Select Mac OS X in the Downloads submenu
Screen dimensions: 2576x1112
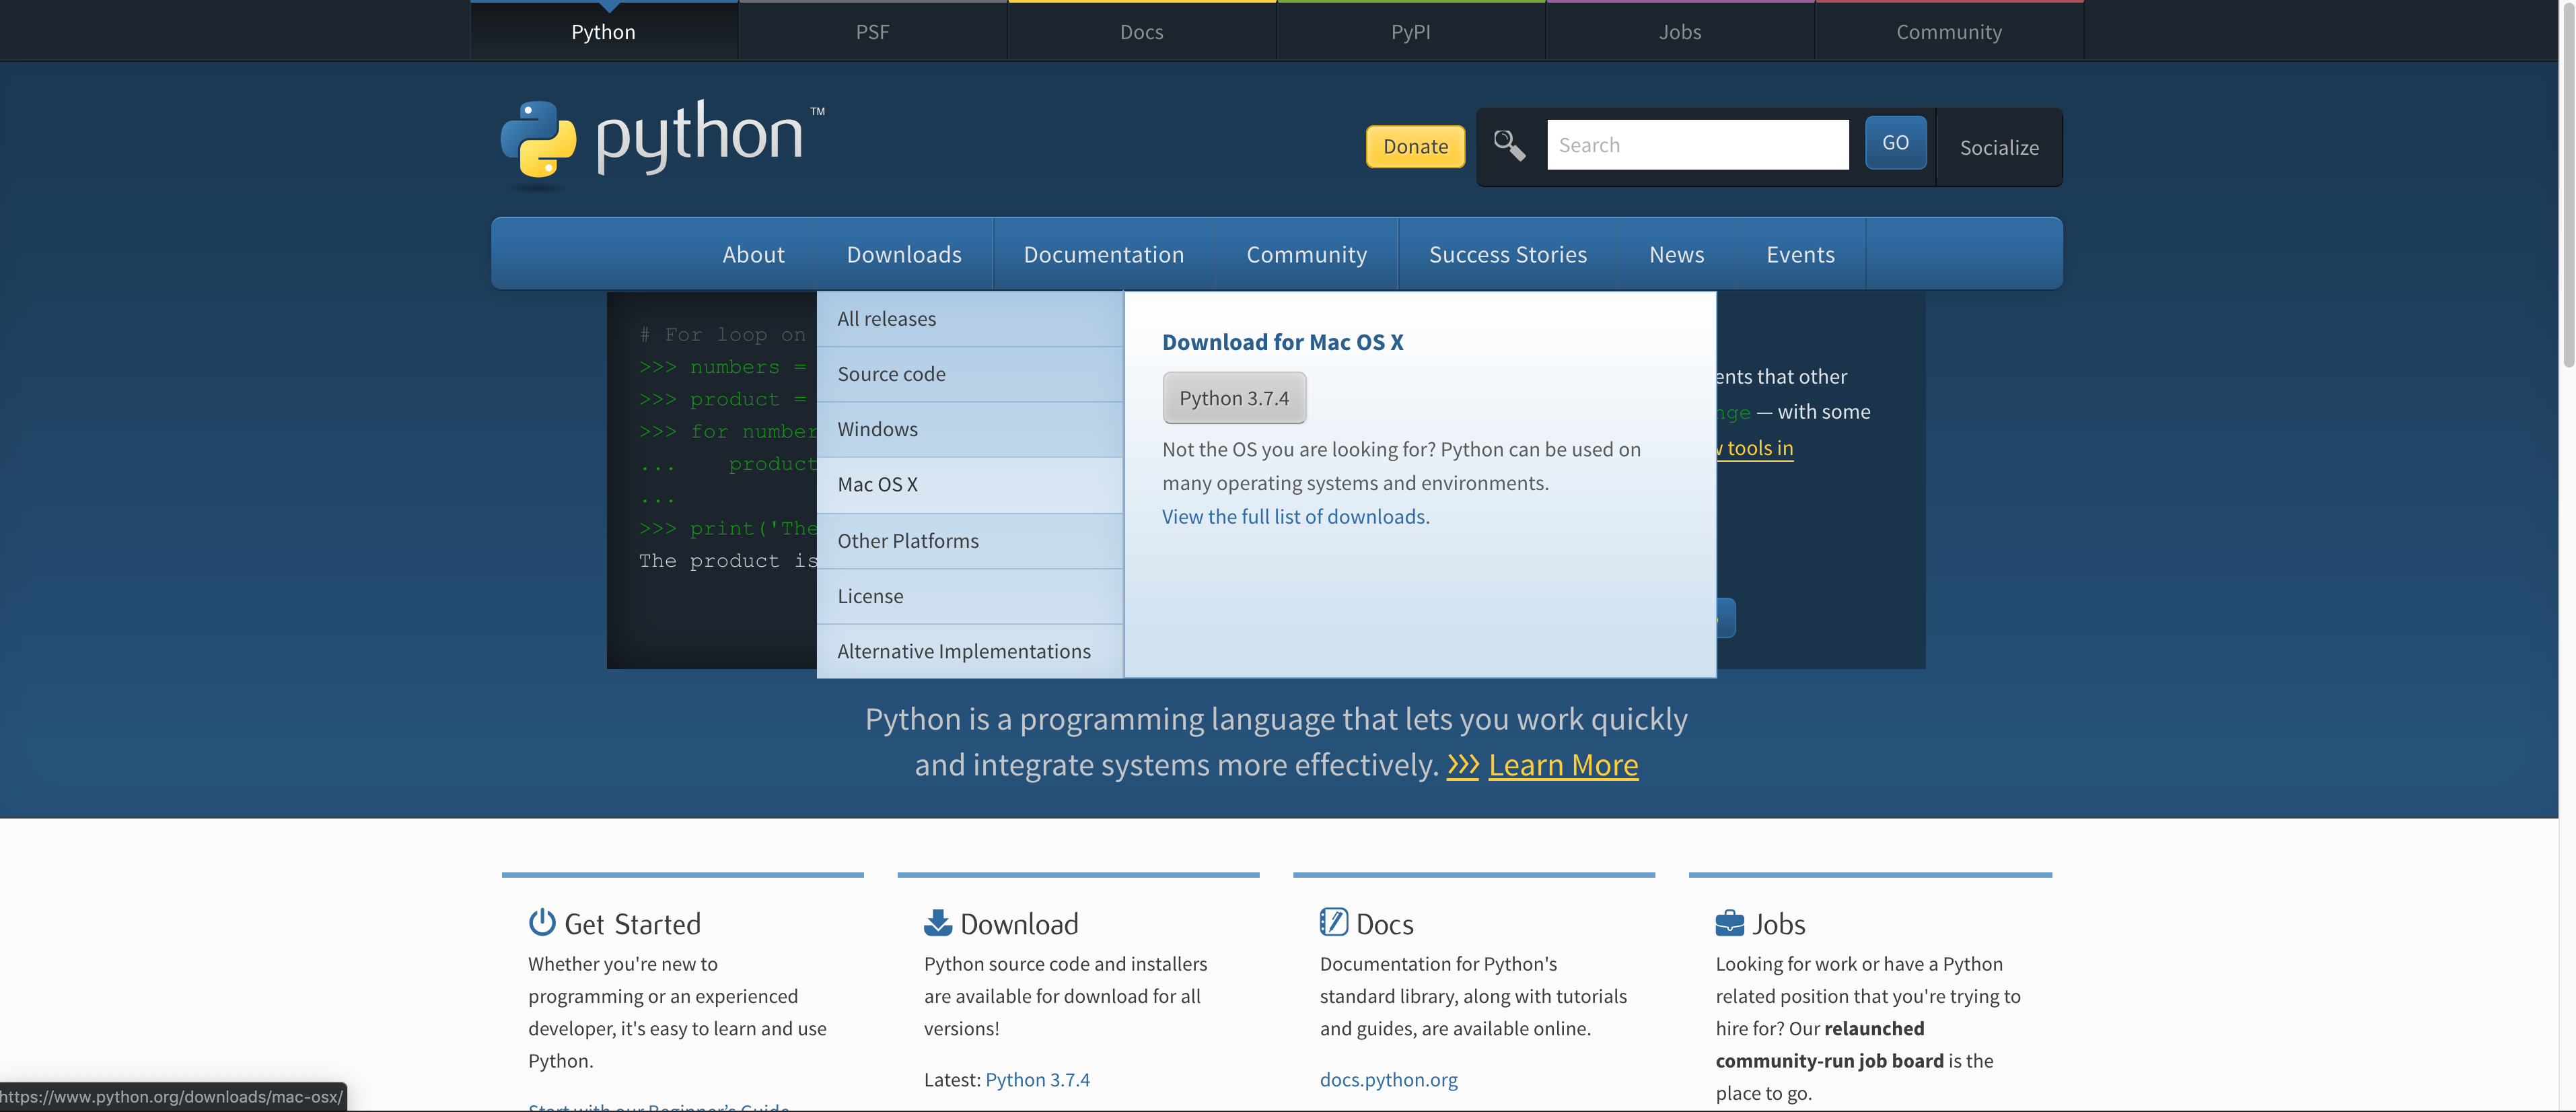tap(877, 484)
